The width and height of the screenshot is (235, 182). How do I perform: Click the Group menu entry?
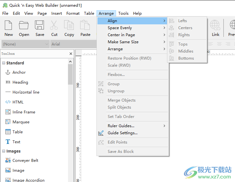point(133,84)
